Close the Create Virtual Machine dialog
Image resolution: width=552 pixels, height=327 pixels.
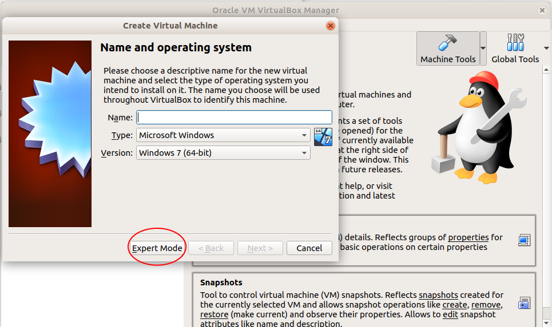[330, 26]
